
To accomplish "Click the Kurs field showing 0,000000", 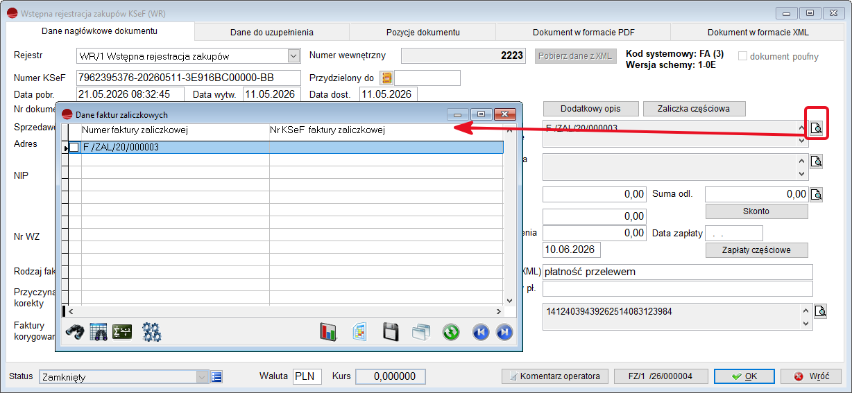I will pos(391,376).
